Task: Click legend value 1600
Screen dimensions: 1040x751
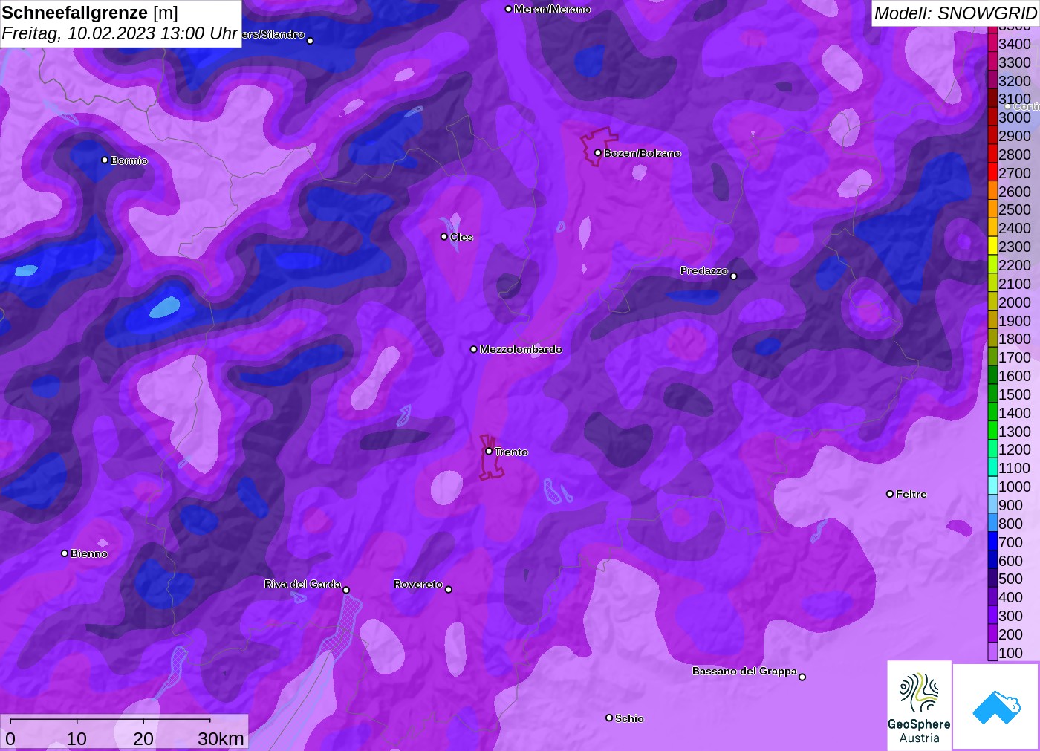Action: coord(1015,376)
